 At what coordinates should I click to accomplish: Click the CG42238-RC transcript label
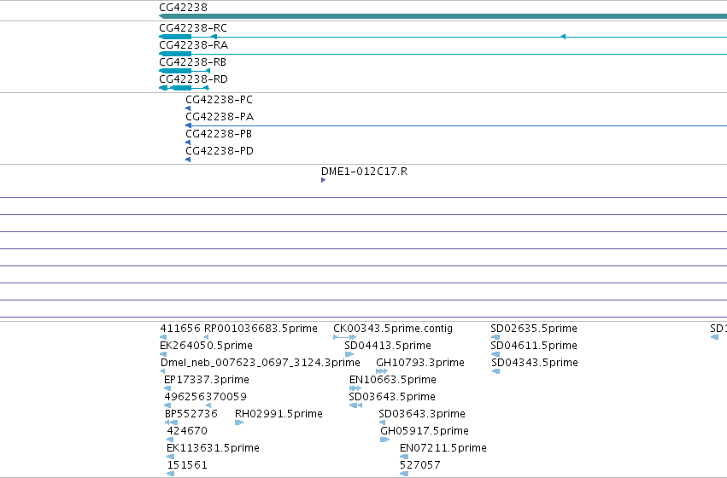tap(193, 28)
